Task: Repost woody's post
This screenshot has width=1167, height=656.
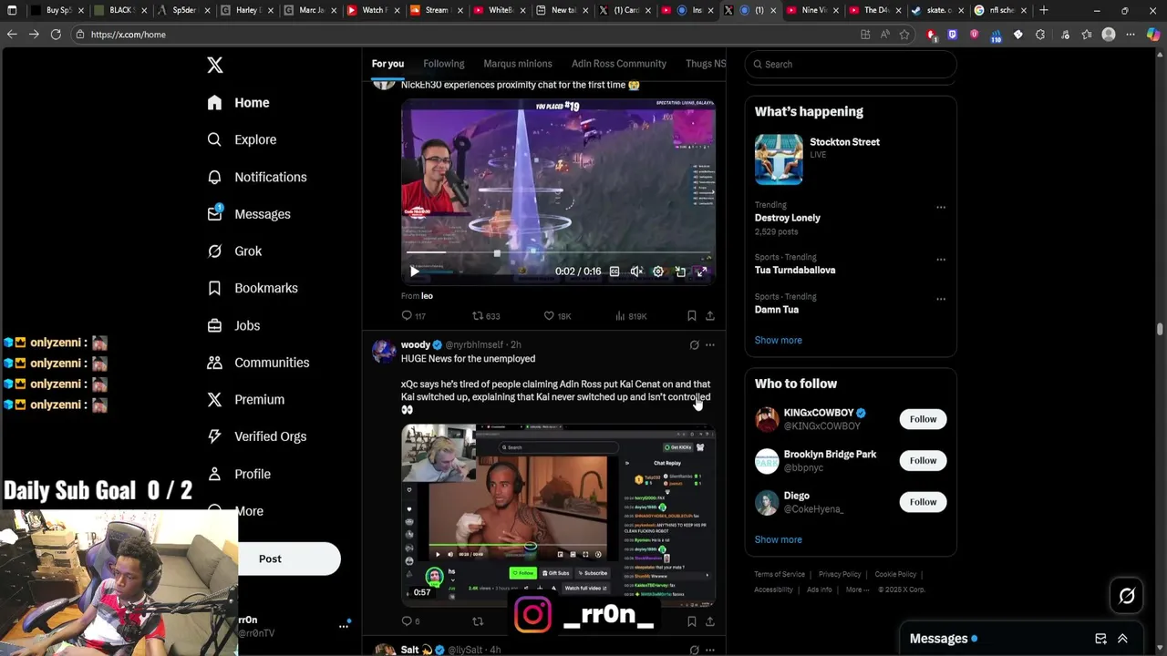Action: tap(478, 621)
